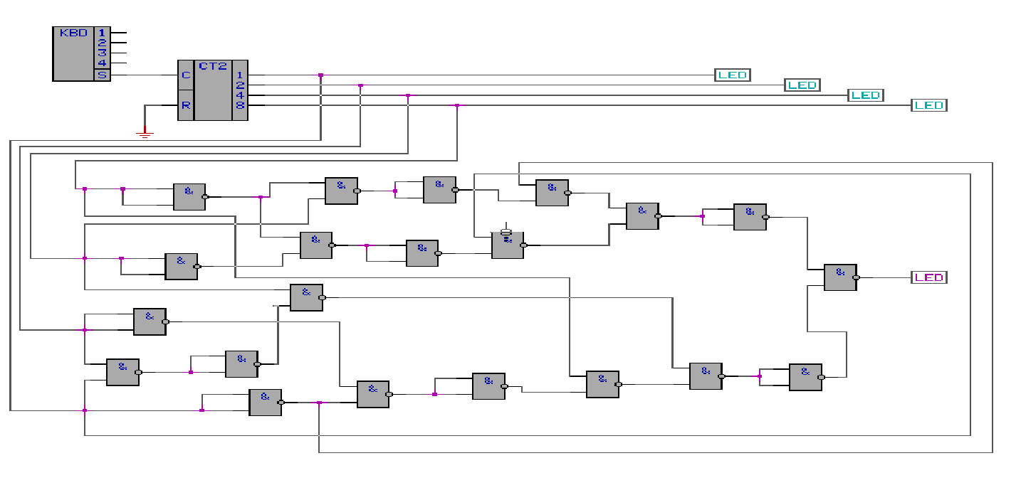Click the S output pin of KBD
The image size is (1021, 500).
point(103,75)
